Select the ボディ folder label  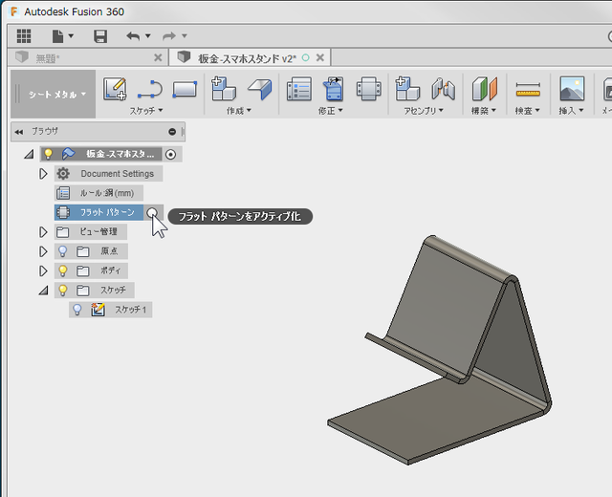(111, 270)
